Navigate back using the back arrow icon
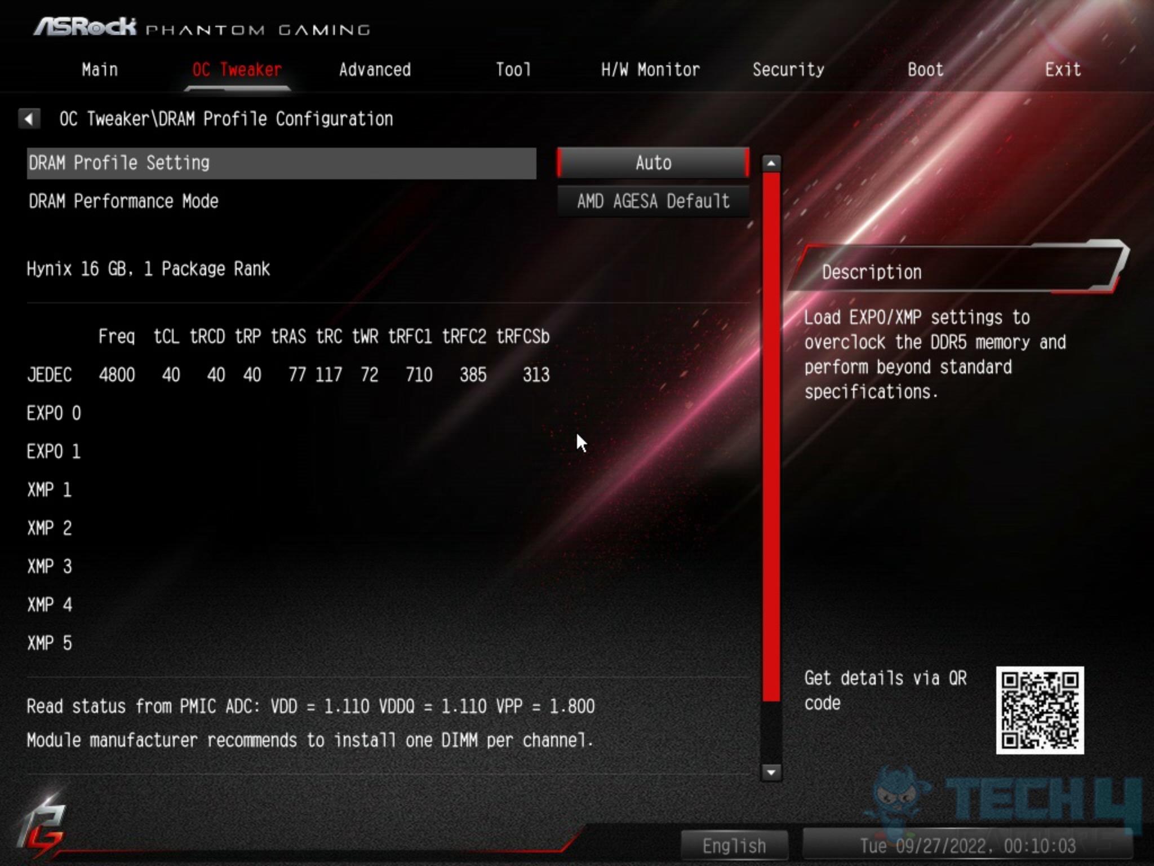 (x=30, y=118)
